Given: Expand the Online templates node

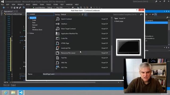Looking at the screenshot, I should tap(28, 33).
